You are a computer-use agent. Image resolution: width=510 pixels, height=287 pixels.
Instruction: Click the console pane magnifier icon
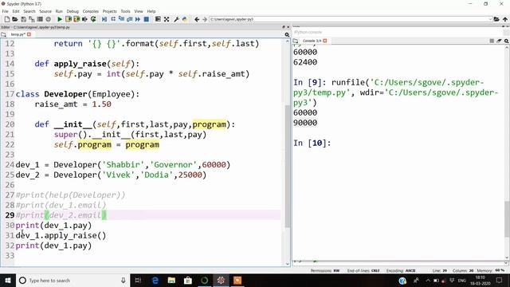(507, 41)
